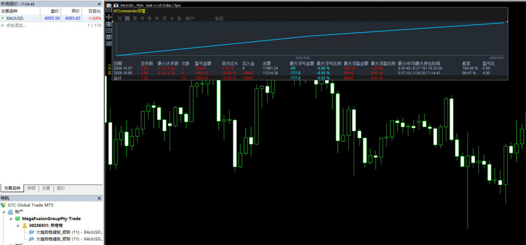Viewport: 526px width, 245px height.
Task: Switch to the 详细 tab
Action: point(31,188)
